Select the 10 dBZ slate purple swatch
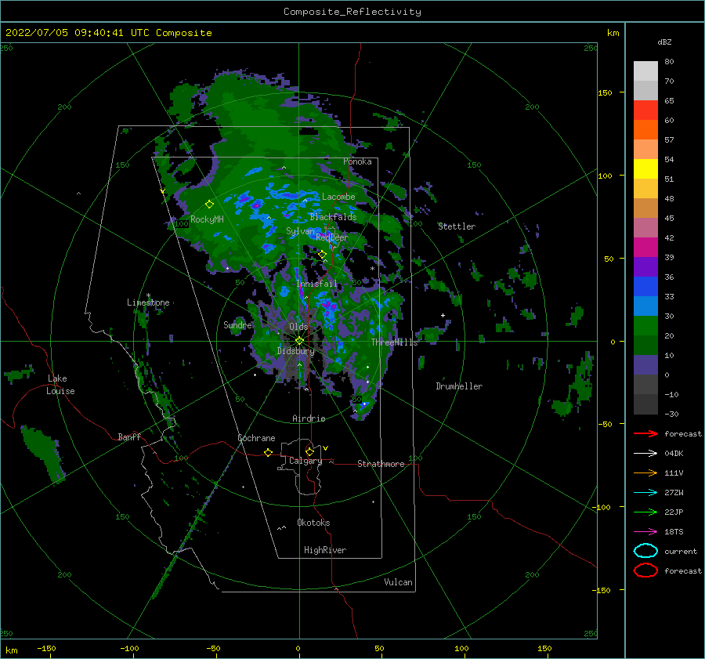The image size is (705, 659). (645, 365)
